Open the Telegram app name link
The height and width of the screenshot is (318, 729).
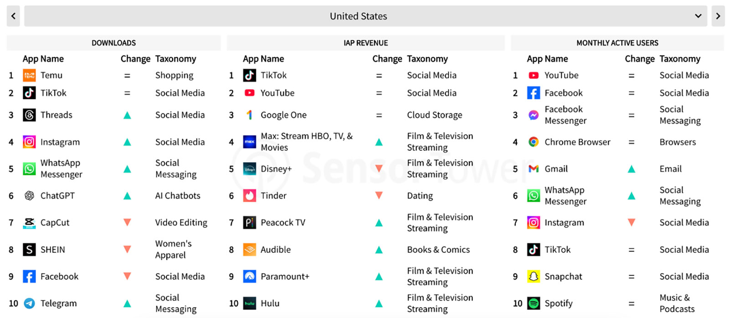(59, 303)
